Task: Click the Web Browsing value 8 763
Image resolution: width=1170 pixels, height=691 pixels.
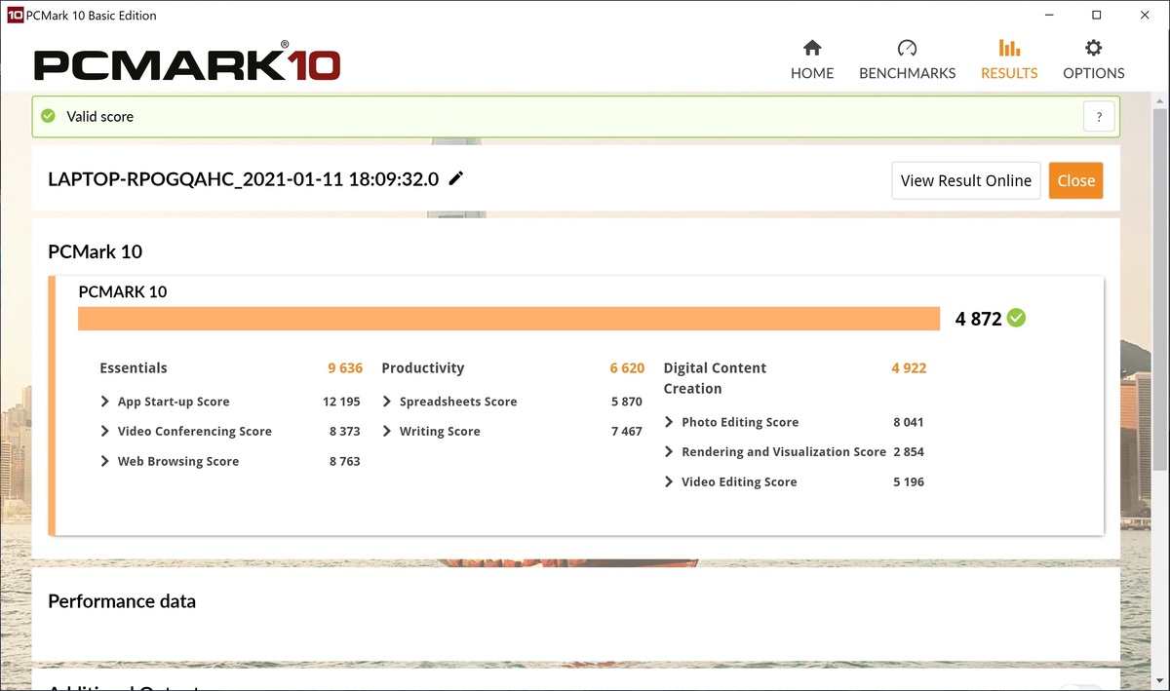Action: pos(344,462)
